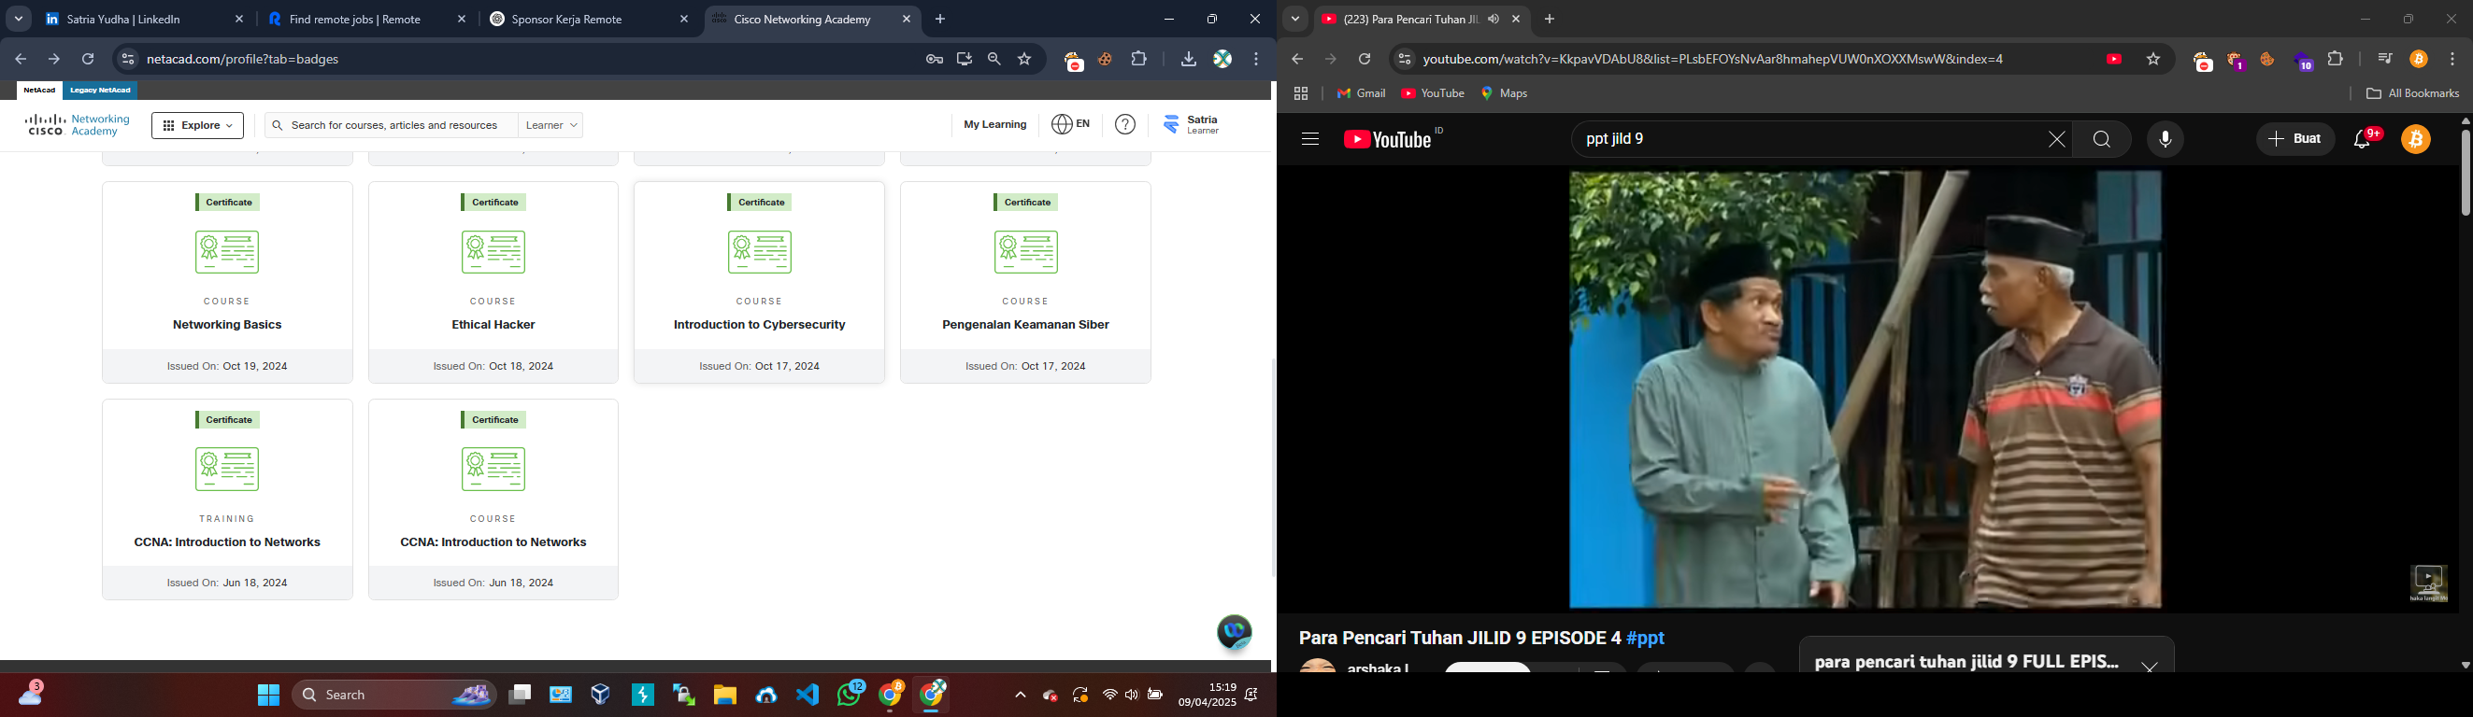Click the netacad page vertical scrollbar

click(1274, 468)
